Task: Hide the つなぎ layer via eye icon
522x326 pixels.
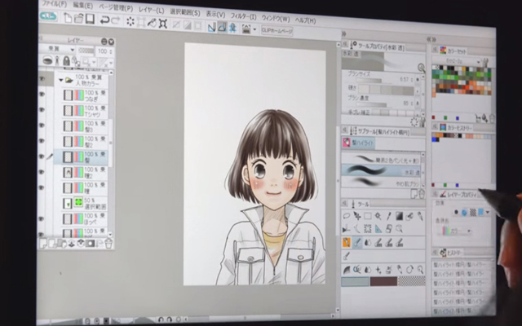Action: pos(42,95)
